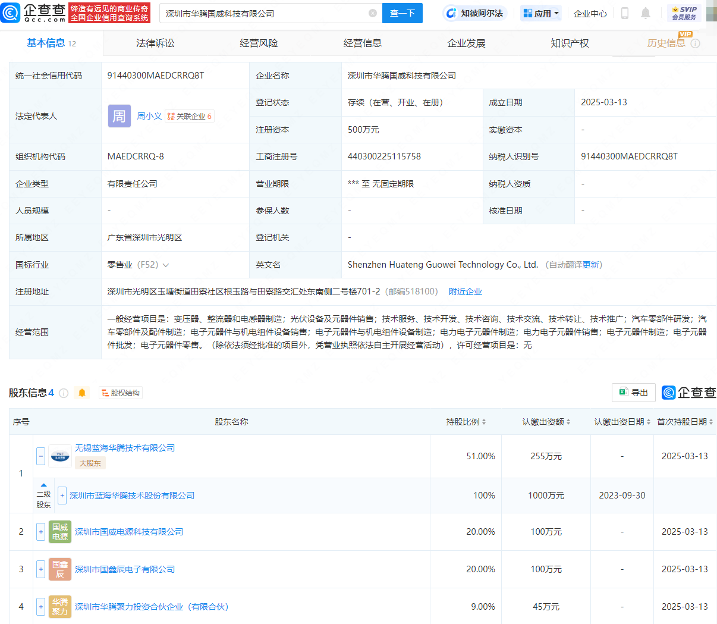The height and width of the screenshot is (624, 717).
Task: Open the mobile phone app icon
Action: coord(625,13)
